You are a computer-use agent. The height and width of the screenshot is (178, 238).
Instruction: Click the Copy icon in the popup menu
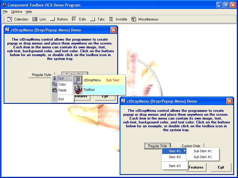pyautogui.click(x=55, y=84)
